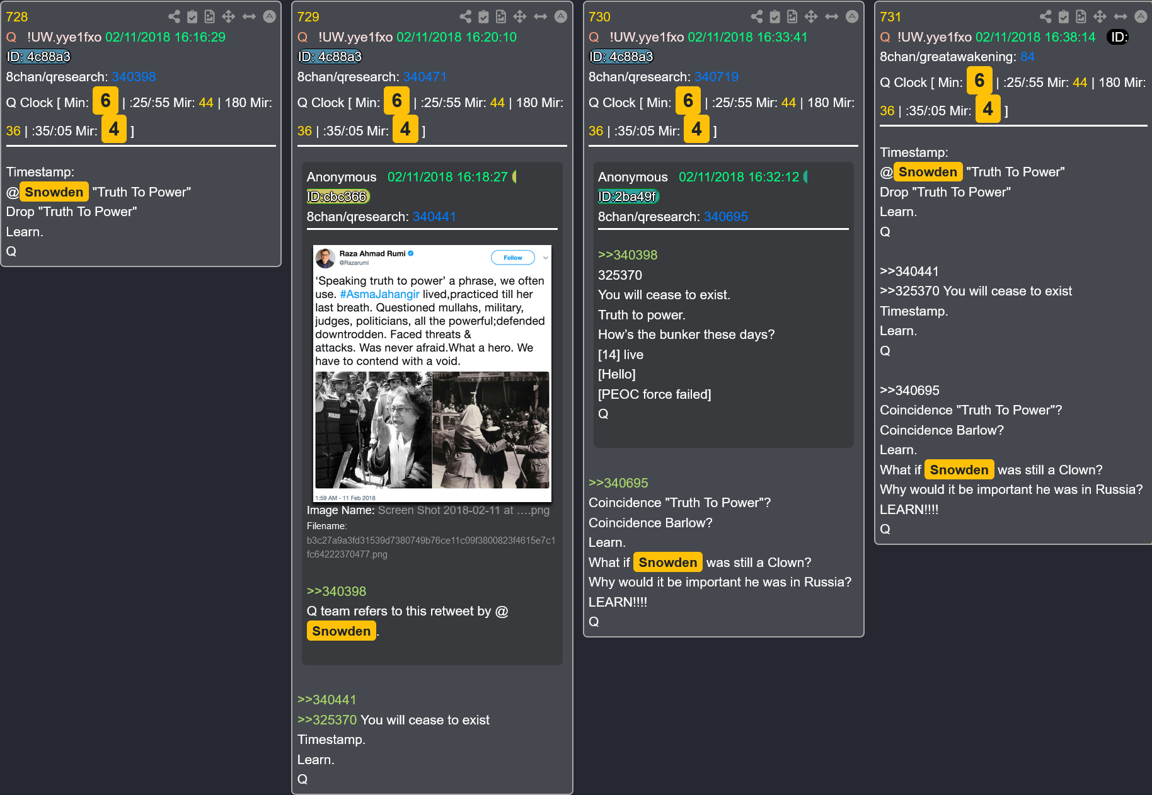
Task: Click the horizontal double-arrow icon on post 729
Action: tap(540, 17)
